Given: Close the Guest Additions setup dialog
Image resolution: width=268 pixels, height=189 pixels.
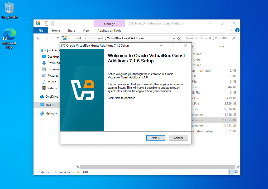Looking at the screenshot, I should [x=185, y=46].
